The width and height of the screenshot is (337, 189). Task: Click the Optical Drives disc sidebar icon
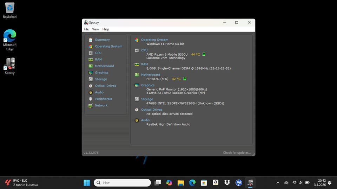pos(91,86)
